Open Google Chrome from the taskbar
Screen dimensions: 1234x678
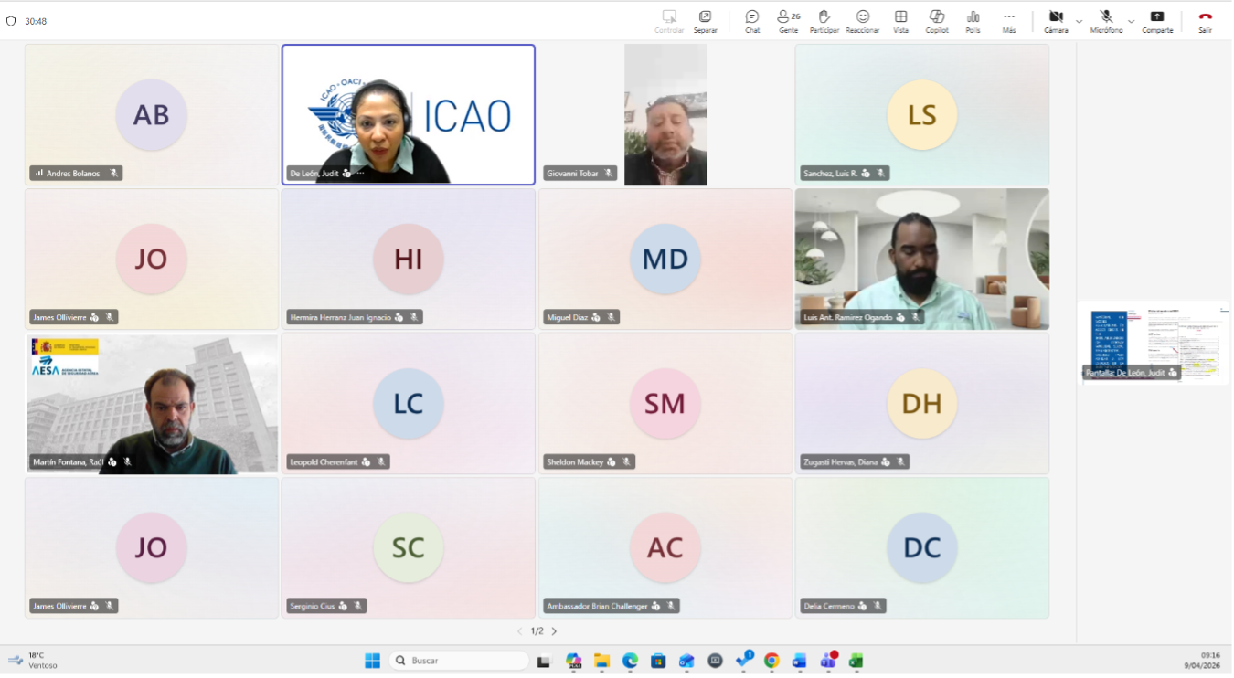click(771, 661)
